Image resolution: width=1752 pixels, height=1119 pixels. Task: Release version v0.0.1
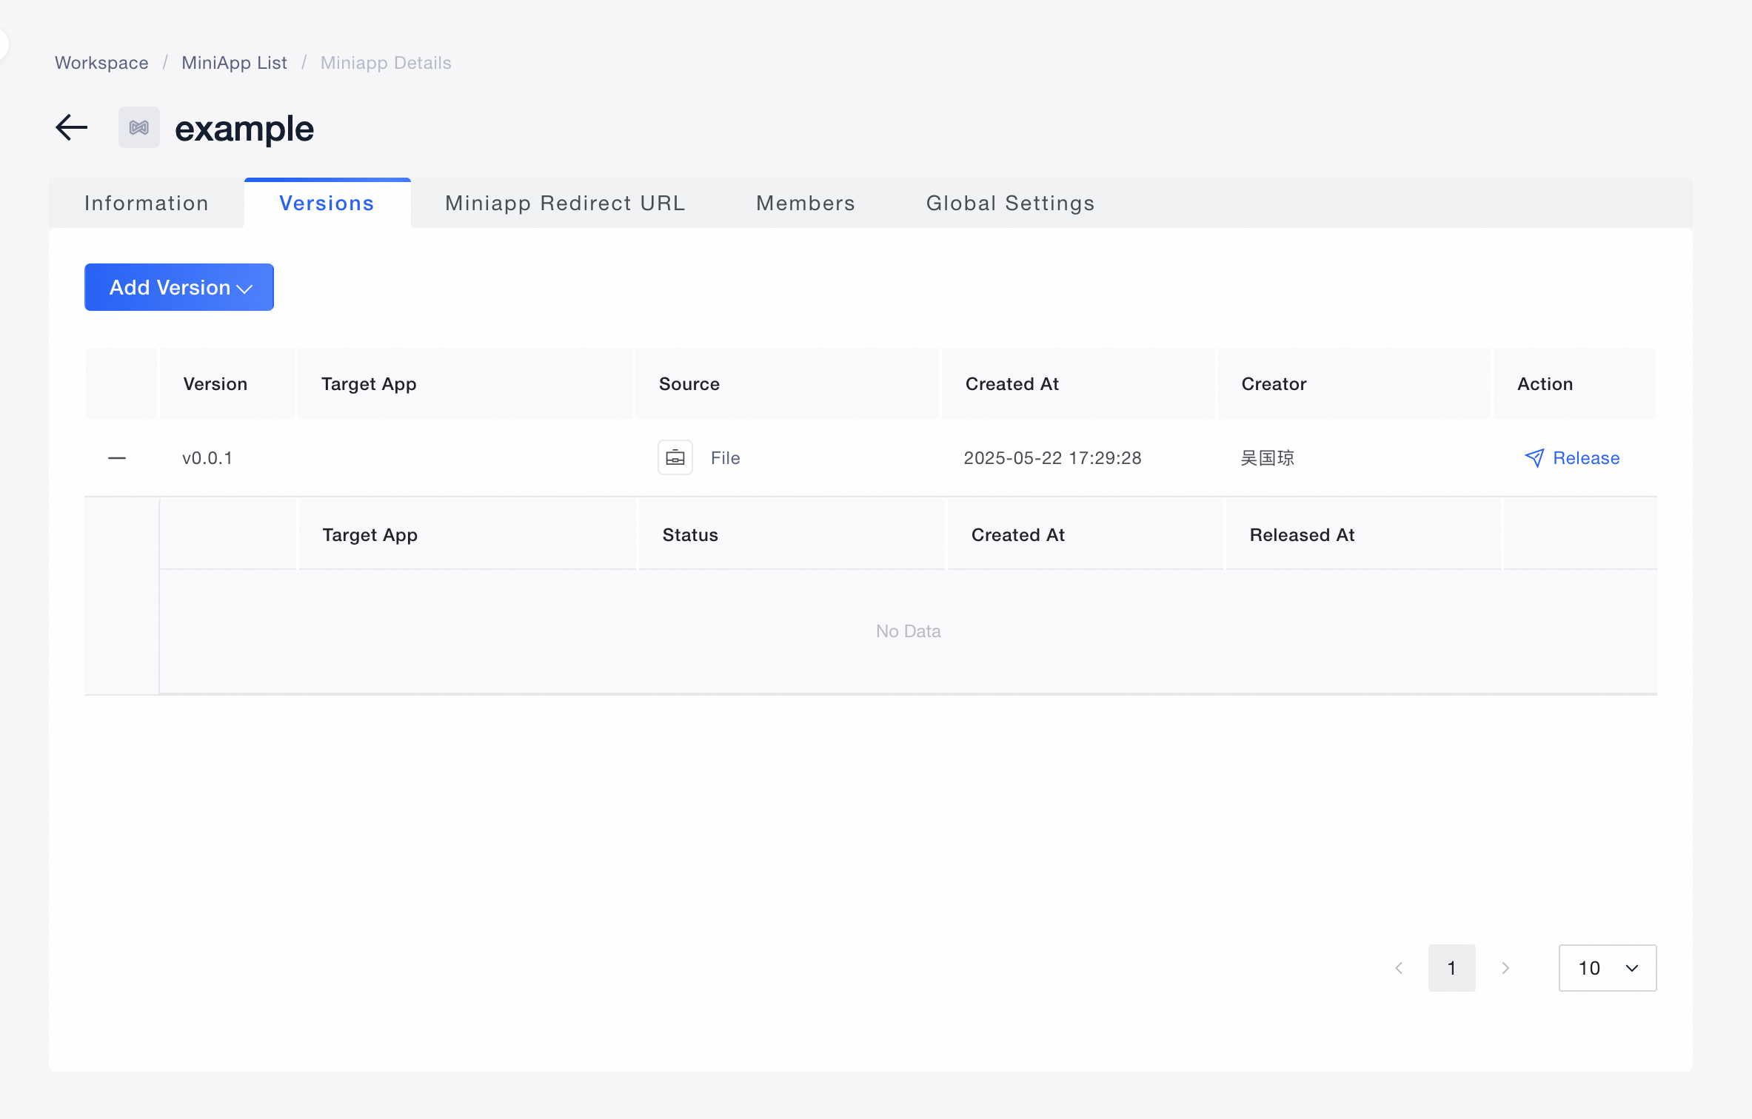click(1572, 458)
